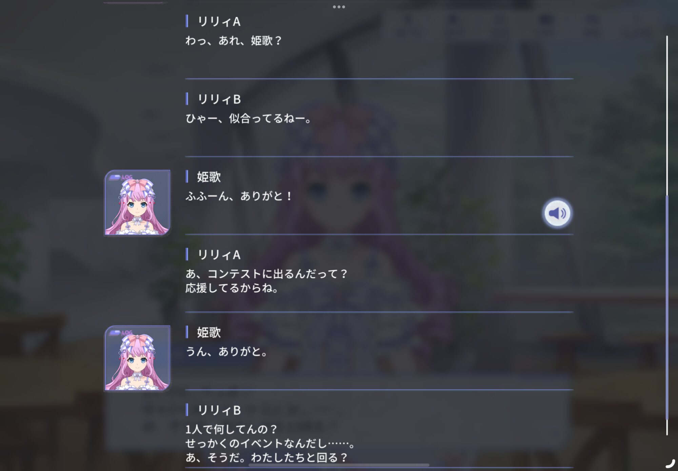The height and width of the screenshot is (471, 678).
Task: Select the log line わっ、あれ、姫歌？
Action: pos(234,41)
